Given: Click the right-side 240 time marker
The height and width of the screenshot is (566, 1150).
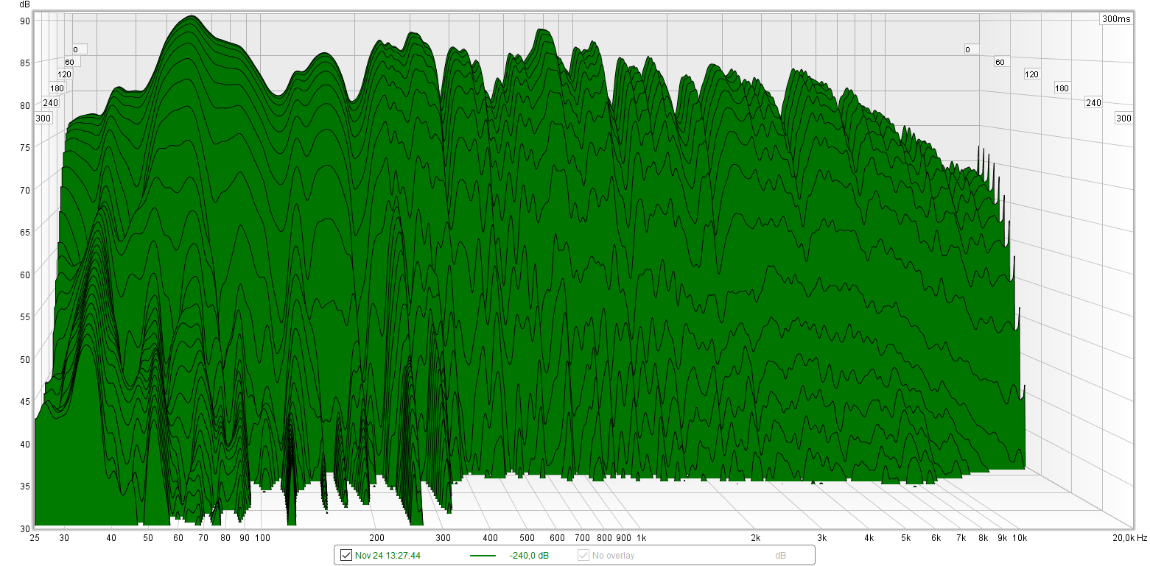Looking at the screenshot, I should (1093, 103).
